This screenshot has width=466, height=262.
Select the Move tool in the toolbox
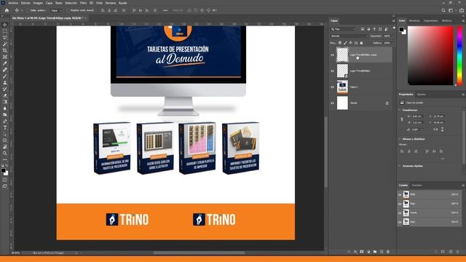(5, 25)
